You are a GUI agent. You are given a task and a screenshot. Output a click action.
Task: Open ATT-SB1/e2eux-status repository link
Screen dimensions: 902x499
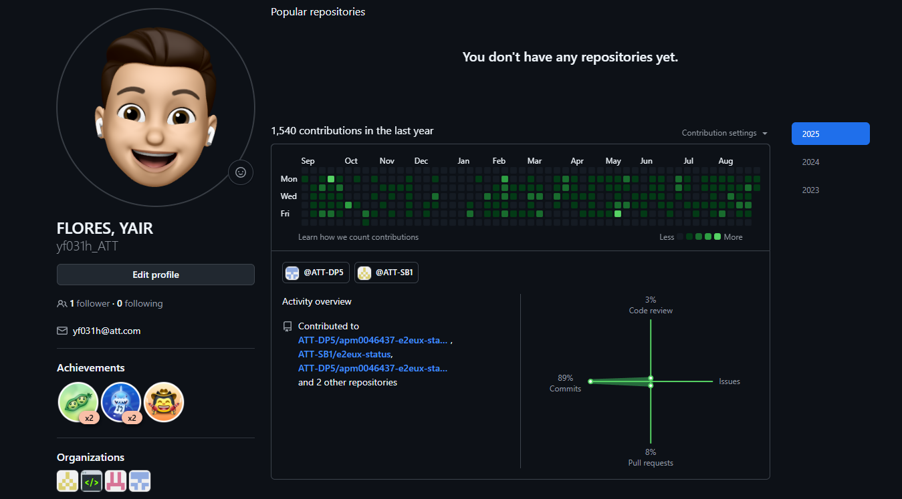click(x=344, y=354)
